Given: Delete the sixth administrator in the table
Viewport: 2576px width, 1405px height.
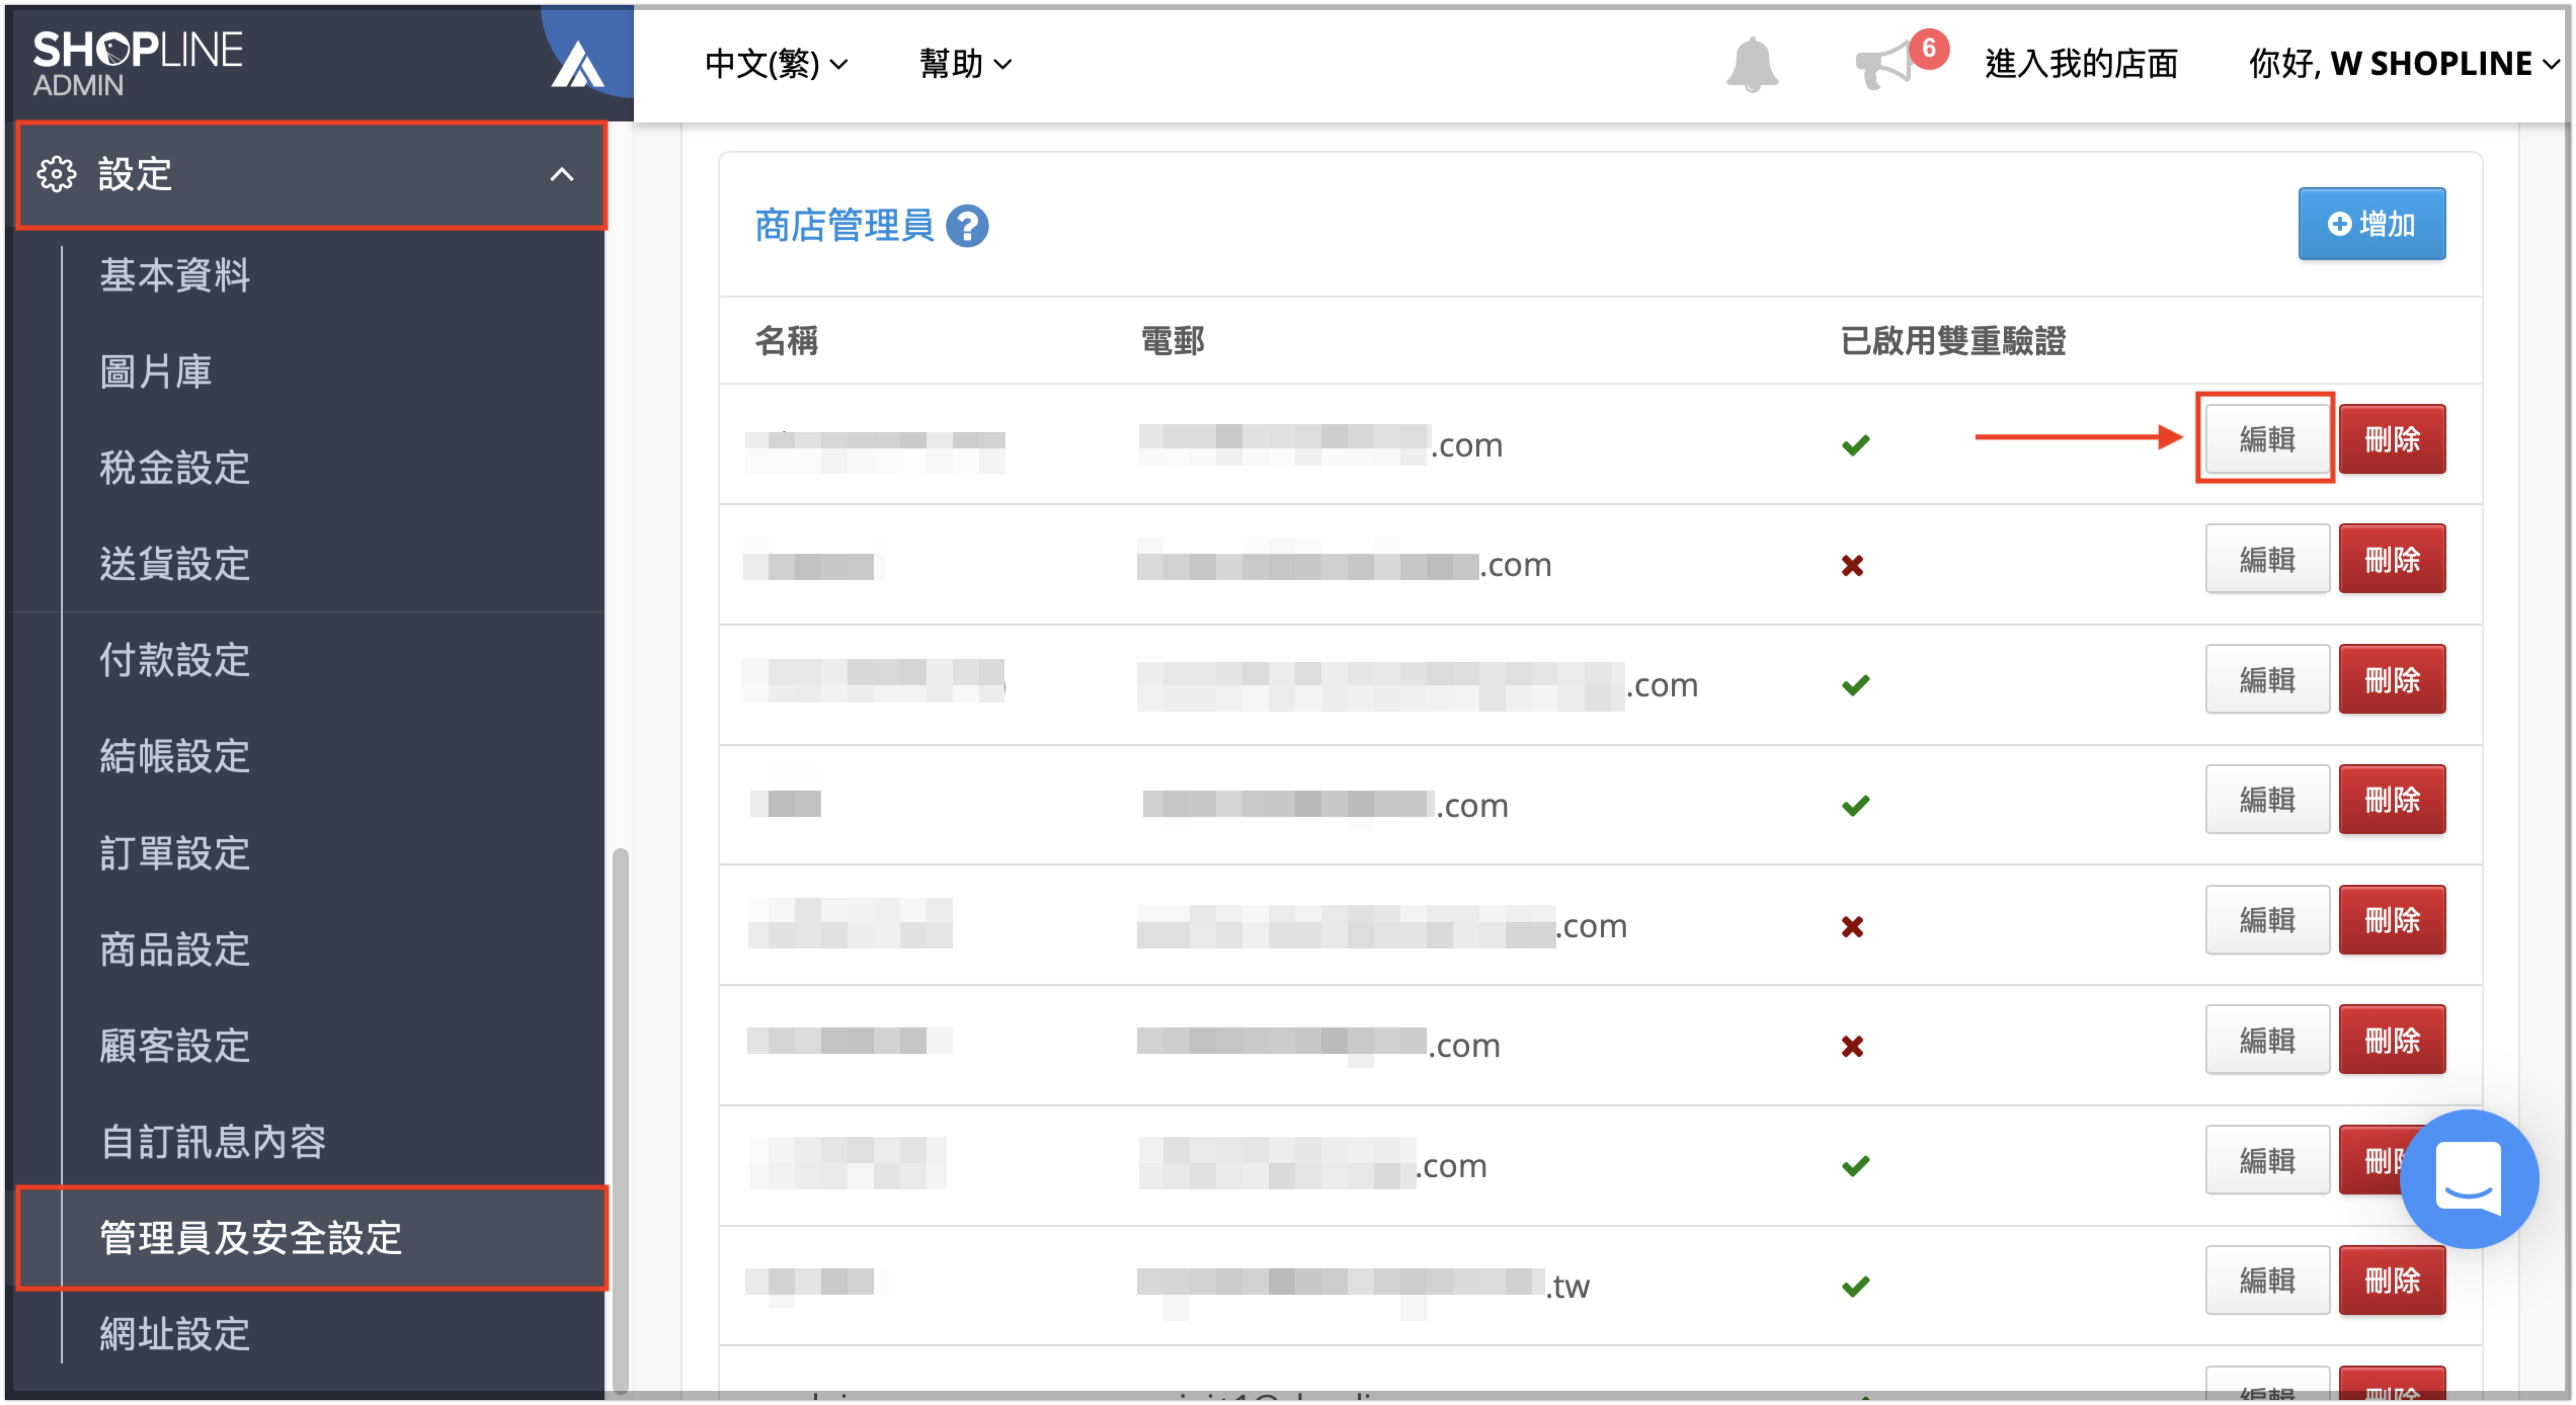Looking at the screenshot, I should pos(2392,1040).
